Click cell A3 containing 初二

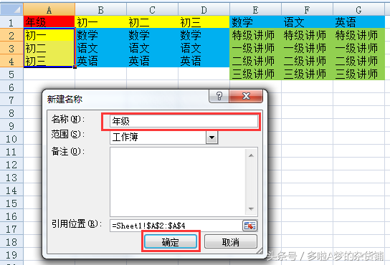point(49,48)
